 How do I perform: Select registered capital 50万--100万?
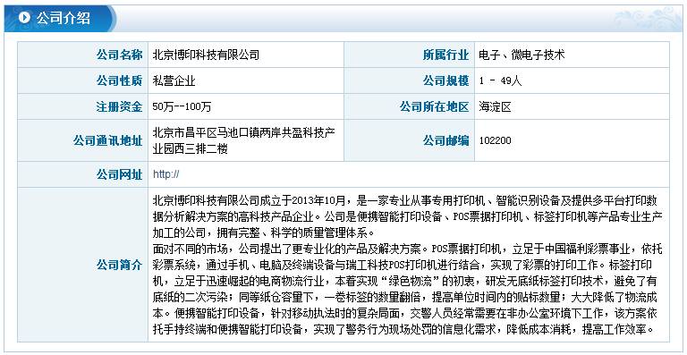point(182,106)
